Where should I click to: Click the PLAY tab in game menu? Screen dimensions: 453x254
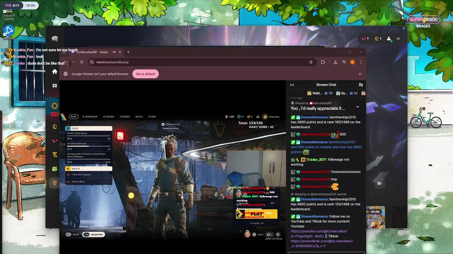click(x=73, y=116)
